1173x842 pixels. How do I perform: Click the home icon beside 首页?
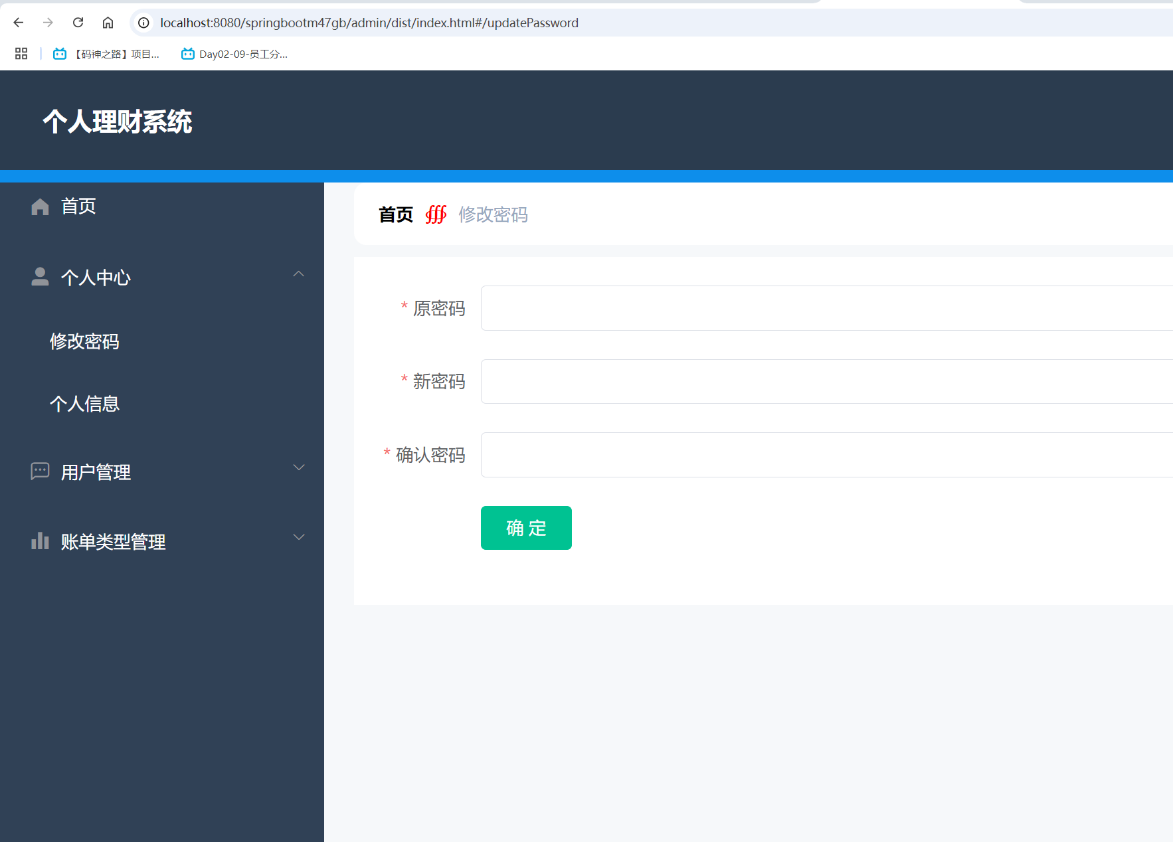(40, 206)
